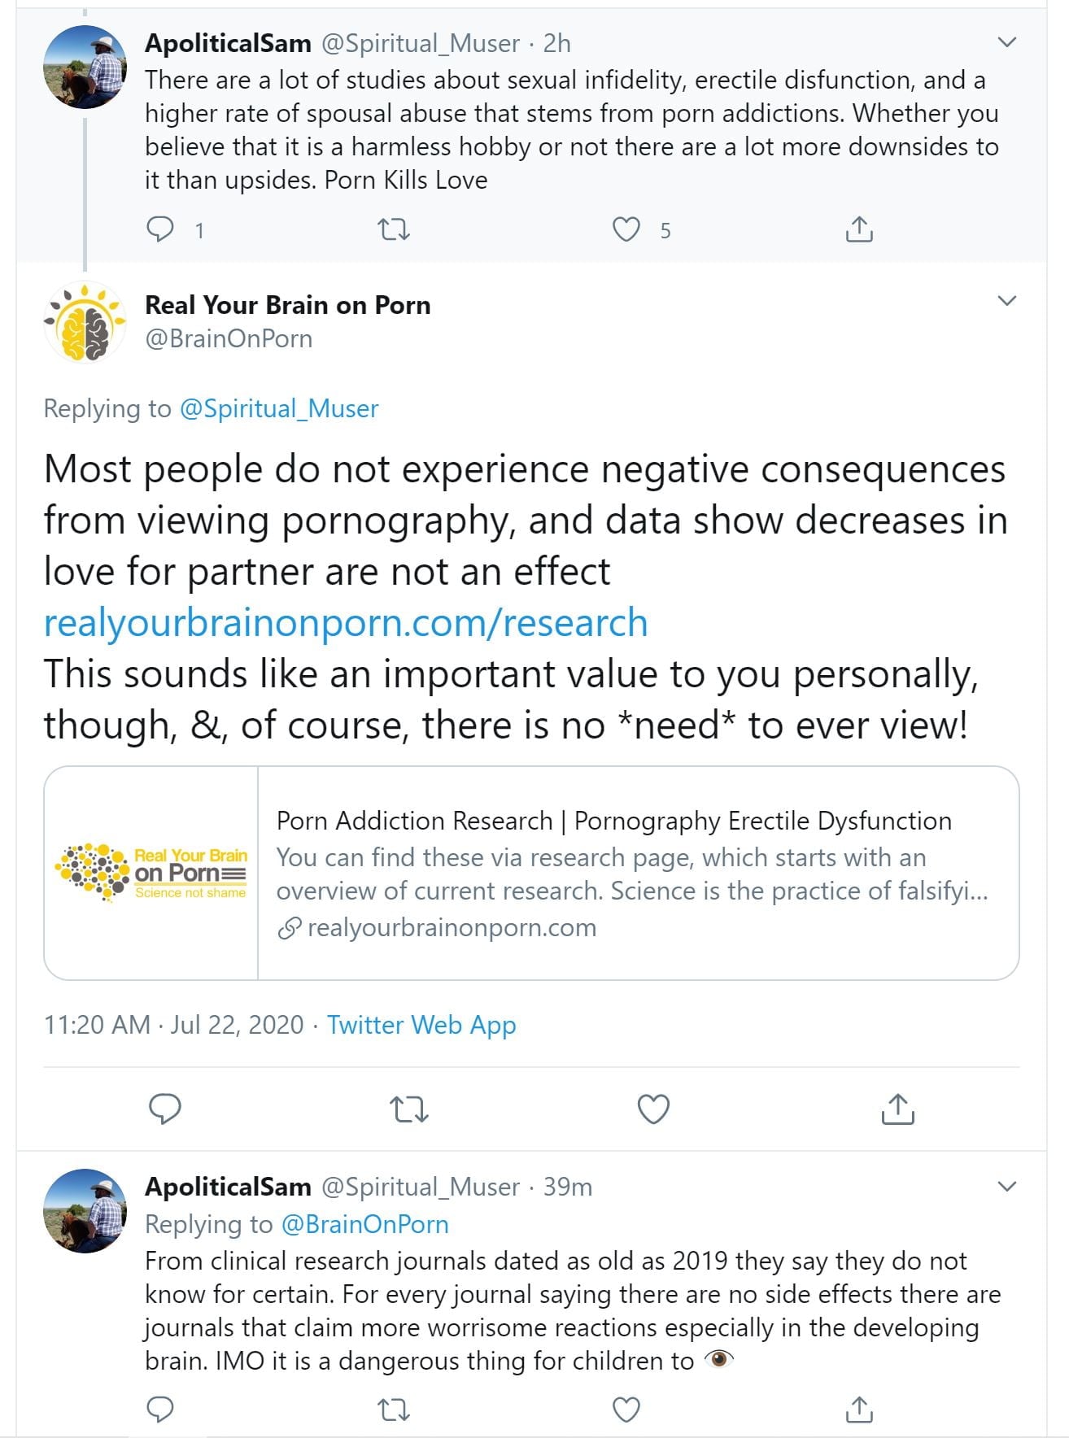Viewport: 1069px width, 1438px height.
Task: Retweet ApoliticalSam's 39m tweet
Action: (x=395, y=1409)
